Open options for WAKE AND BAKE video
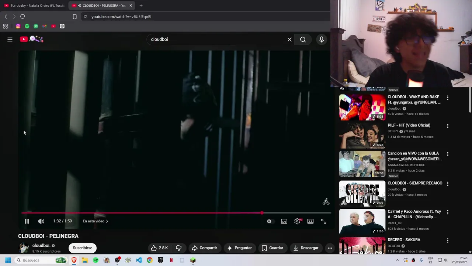This screenshot has width=472, height=266. pyautogui.click(x=448, y=98)
